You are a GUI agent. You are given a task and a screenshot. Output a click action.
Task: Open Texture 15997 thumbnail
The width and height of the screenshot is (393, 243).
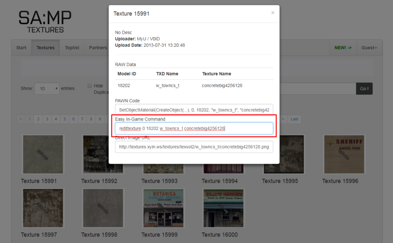pos(43,208)
